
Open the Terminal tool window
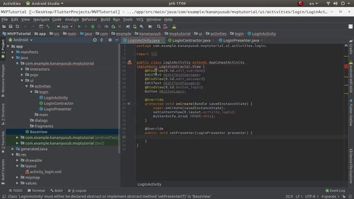37,191
